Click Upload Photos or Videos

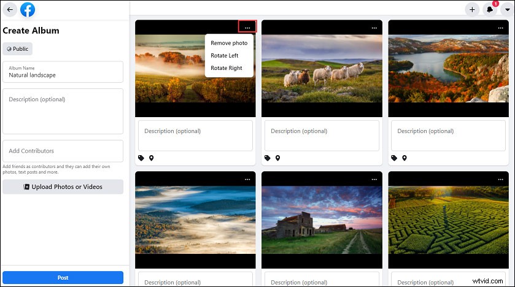click(63, 186)
